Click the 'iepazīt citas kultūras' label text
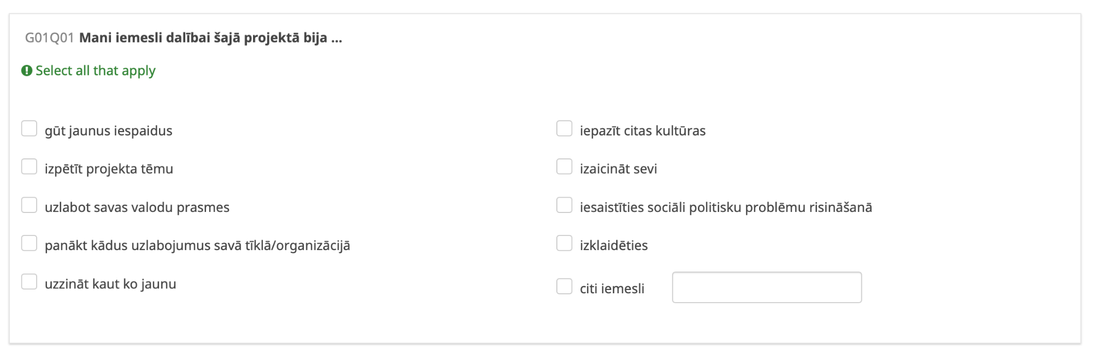 pos(642,131)
